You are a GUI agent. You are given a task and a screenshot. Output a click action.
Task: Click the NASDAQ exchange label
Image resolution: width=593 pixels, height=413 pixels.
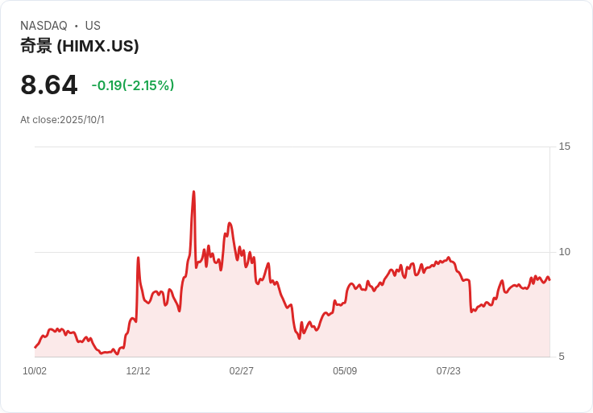pyautogui.click(x=44, y=26)
